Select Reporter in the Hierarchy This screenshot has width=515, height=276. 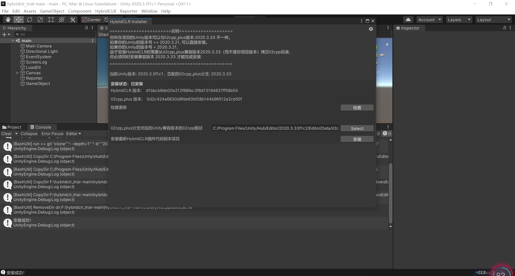coord(34,78)
